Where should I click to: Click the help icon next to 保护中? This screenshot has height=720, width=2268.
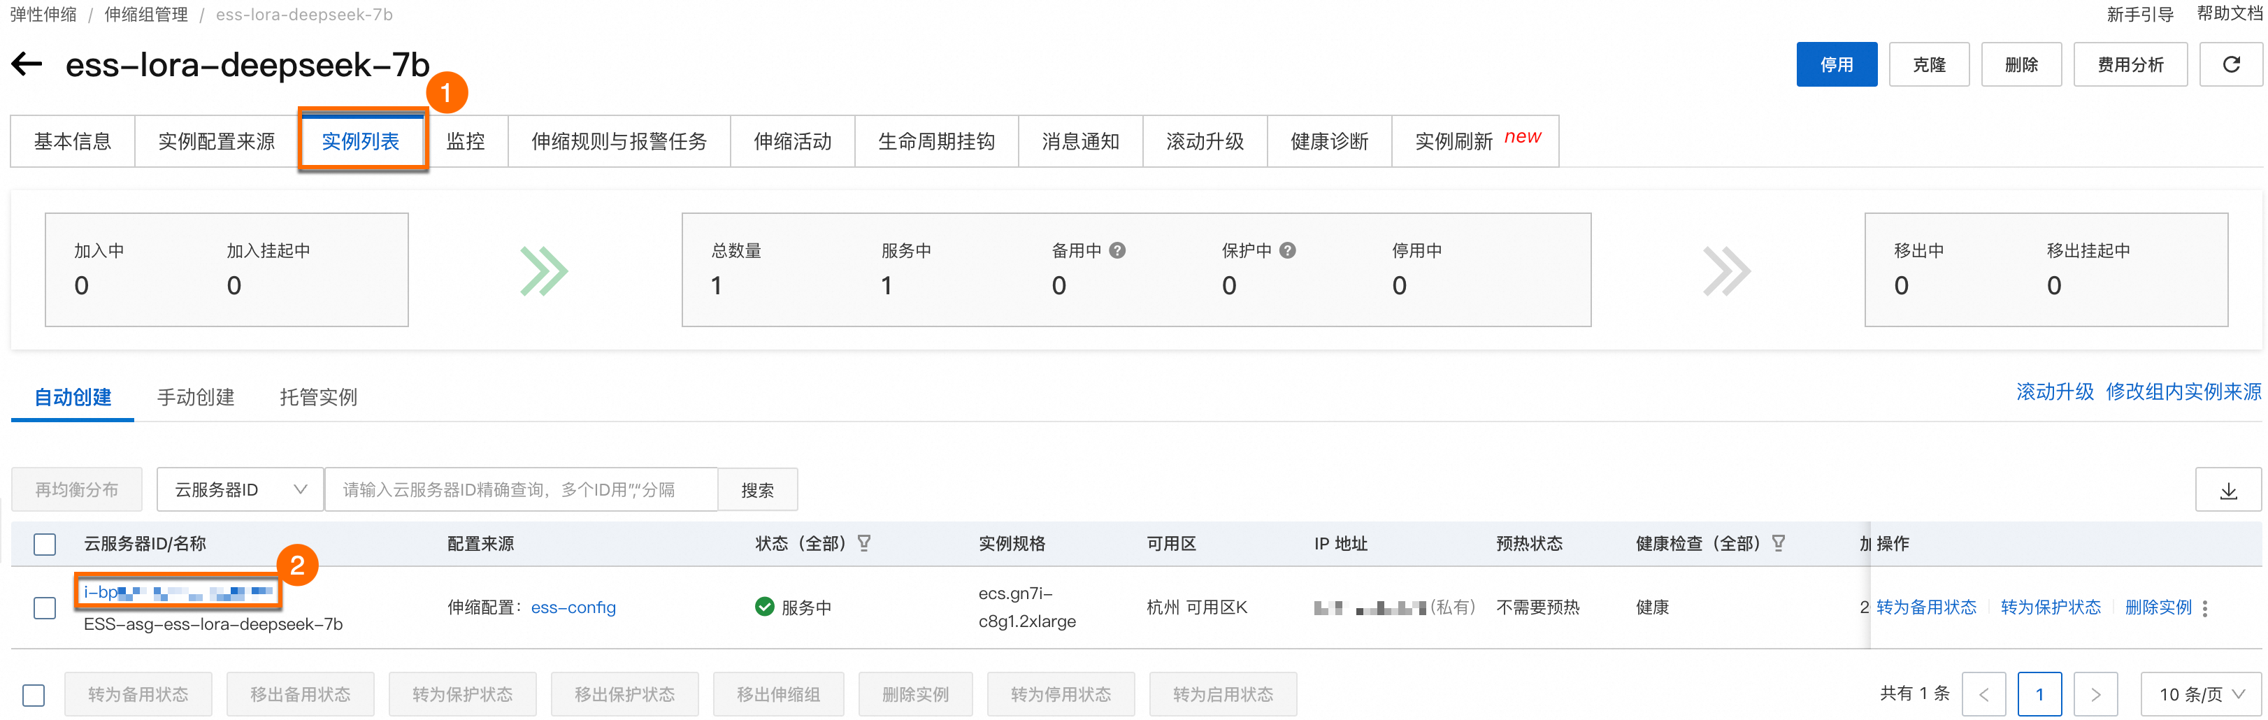(x=1287, y=251)
